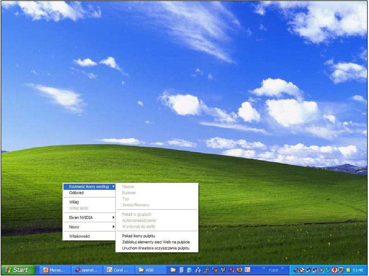Viewport: 369px width, 276px height.
Task: Choose Odśwież from context menu
Action: tap(89, 193)
